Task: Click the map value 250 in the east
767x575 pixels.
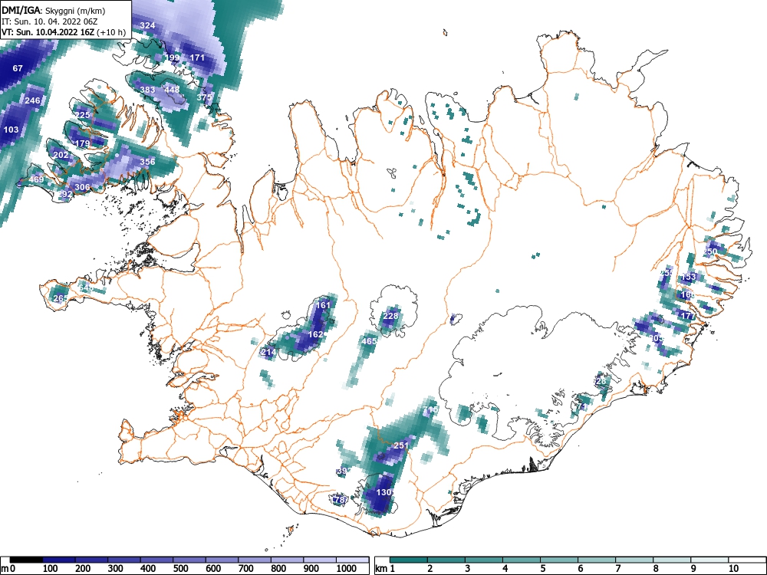Action: coord(710,251)
